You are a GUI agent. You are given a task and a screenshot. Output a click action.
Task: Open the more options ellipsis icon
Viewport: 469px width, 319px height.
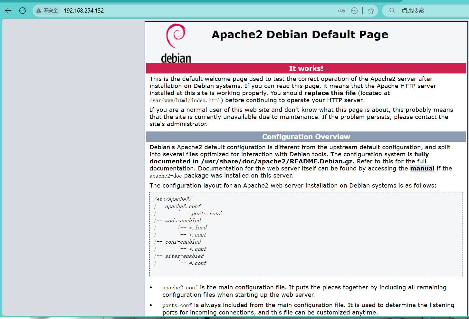tap(354, 11)
